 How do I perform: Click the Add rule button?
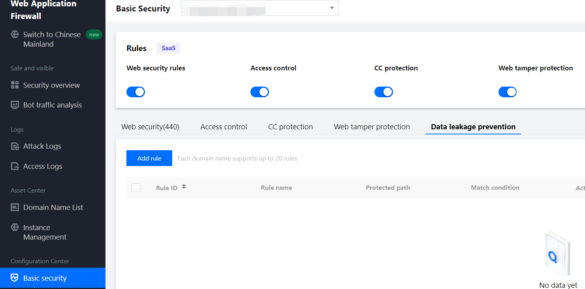(x=149, y=158)
